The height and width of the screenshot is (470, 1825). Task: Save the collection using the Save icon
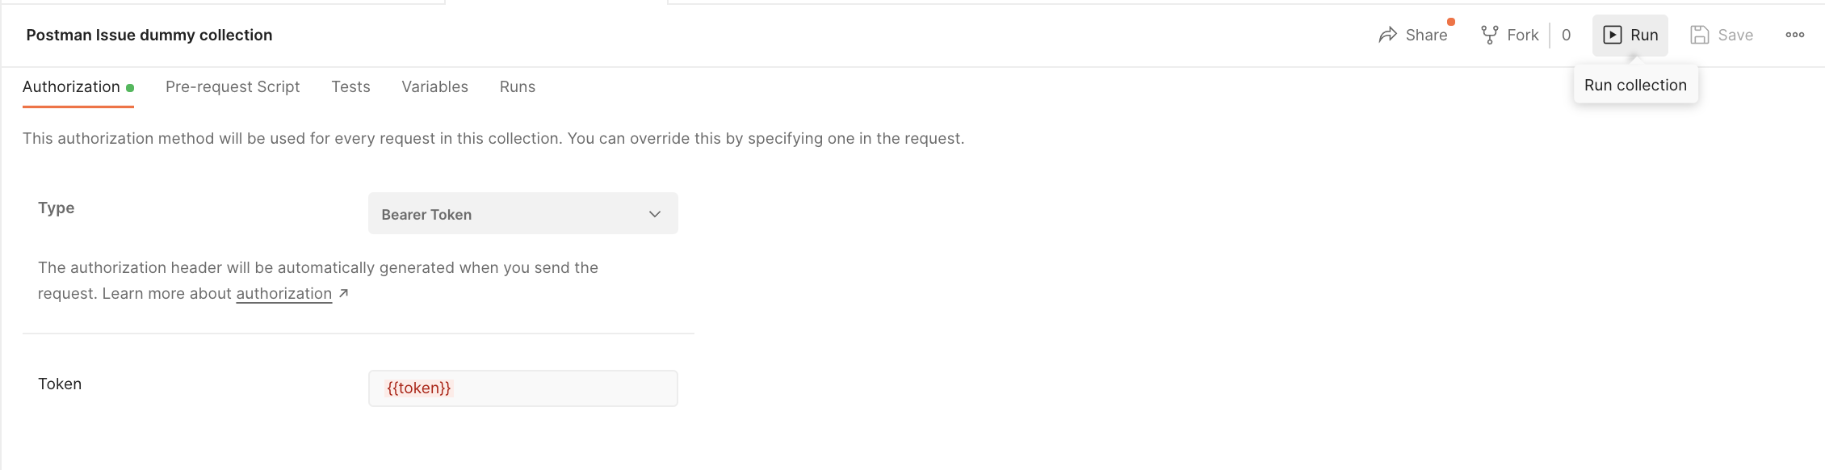(x=1700, y=34)
